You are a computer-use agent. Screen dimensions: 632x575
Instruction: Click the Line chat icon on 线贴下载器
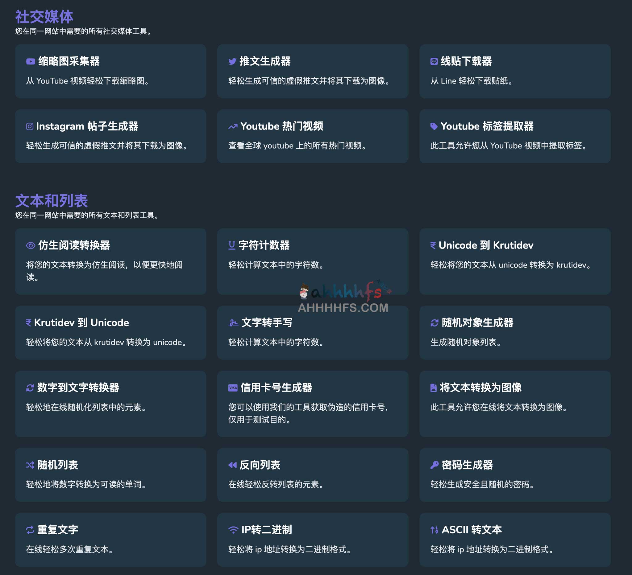pyautogui.click(x=434, y=62)
